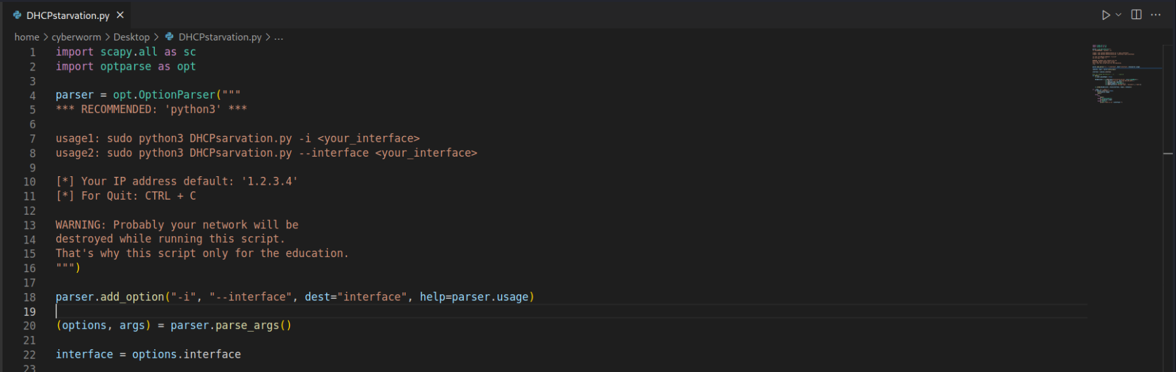The image size is (1176, 372).
Task: Open the run options dropdown chevron
Action: [1119, 15]
